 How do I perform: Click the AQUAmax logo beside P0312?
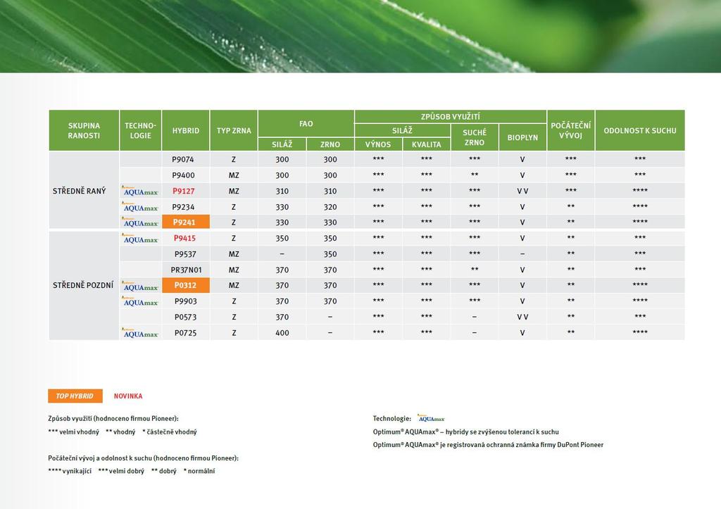(140, 286)
